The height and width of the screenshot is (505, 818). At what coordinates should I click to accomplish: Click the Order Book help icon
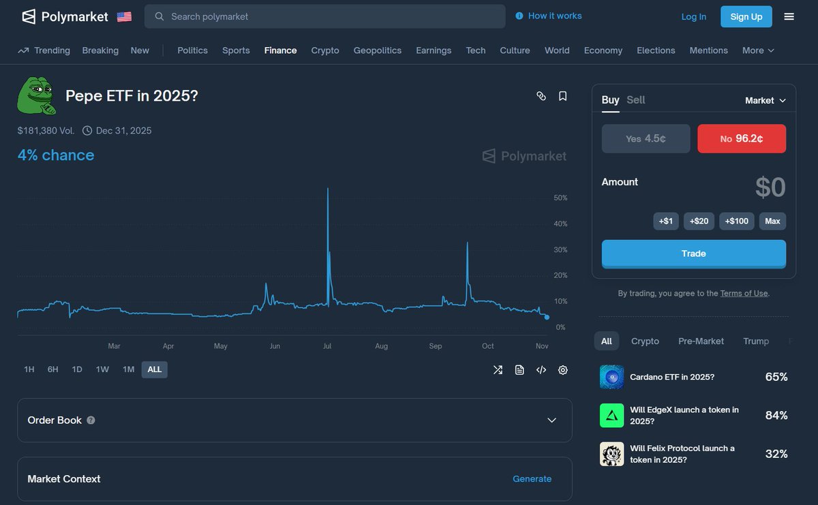tap(91, 420)
